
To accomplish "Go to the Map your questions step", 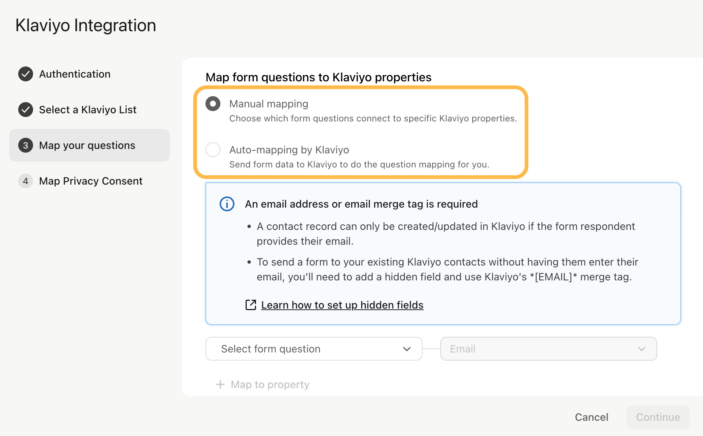I will click(x=90, y=145).
